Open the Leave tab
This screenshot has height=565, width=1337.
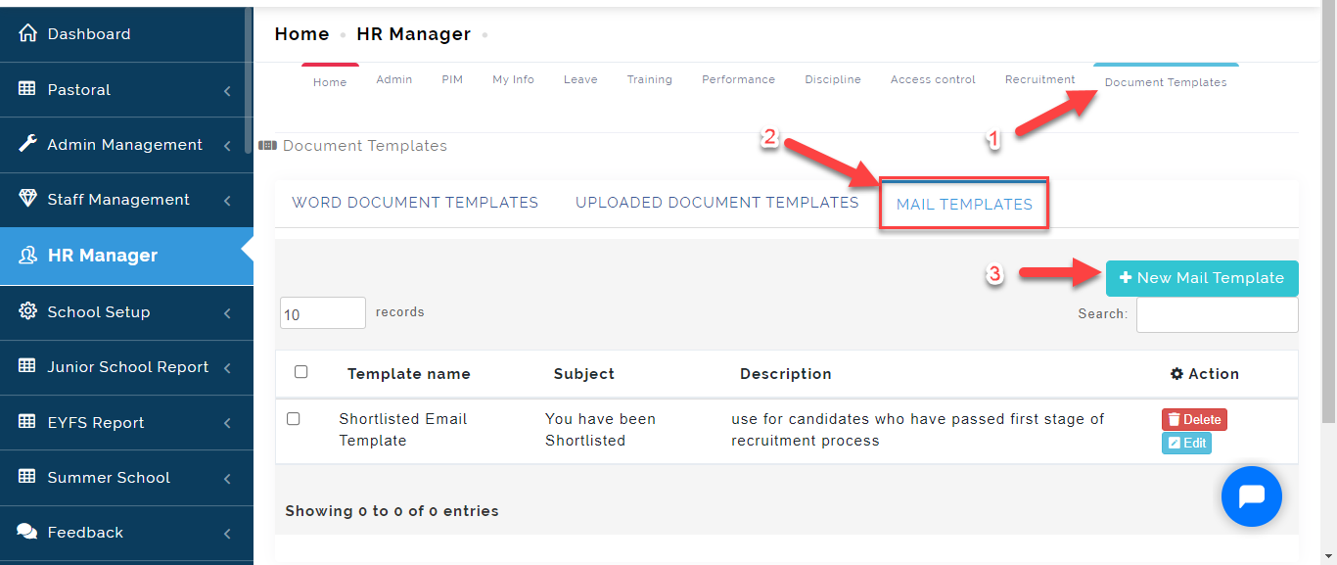(x=580, y=79)
